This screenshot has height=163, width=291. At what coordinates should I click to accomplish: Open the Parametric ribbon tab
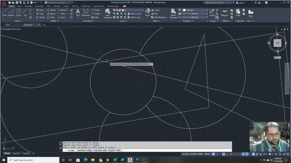click(x=40, y=6)
